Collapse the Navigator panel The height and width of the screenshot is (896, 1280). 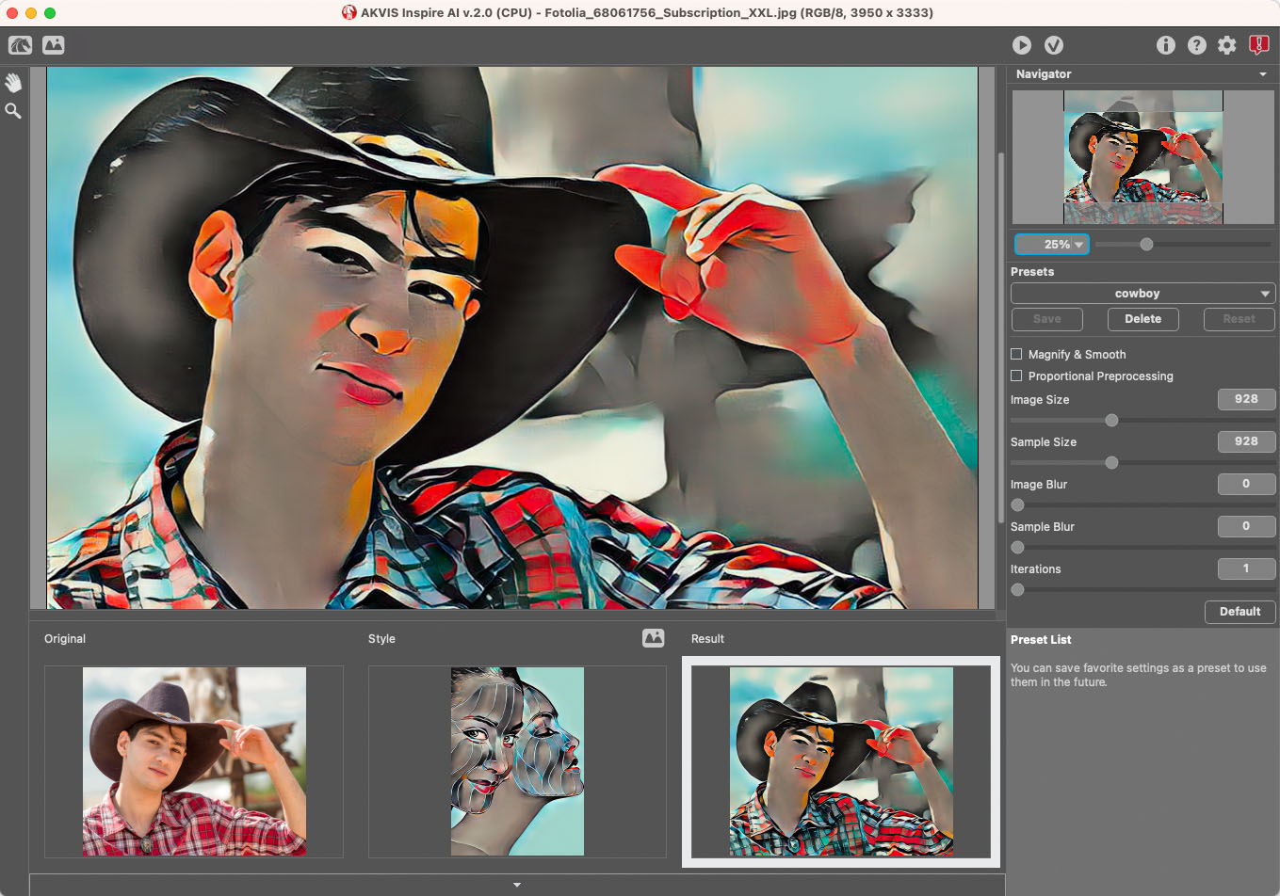[1263, 74]
